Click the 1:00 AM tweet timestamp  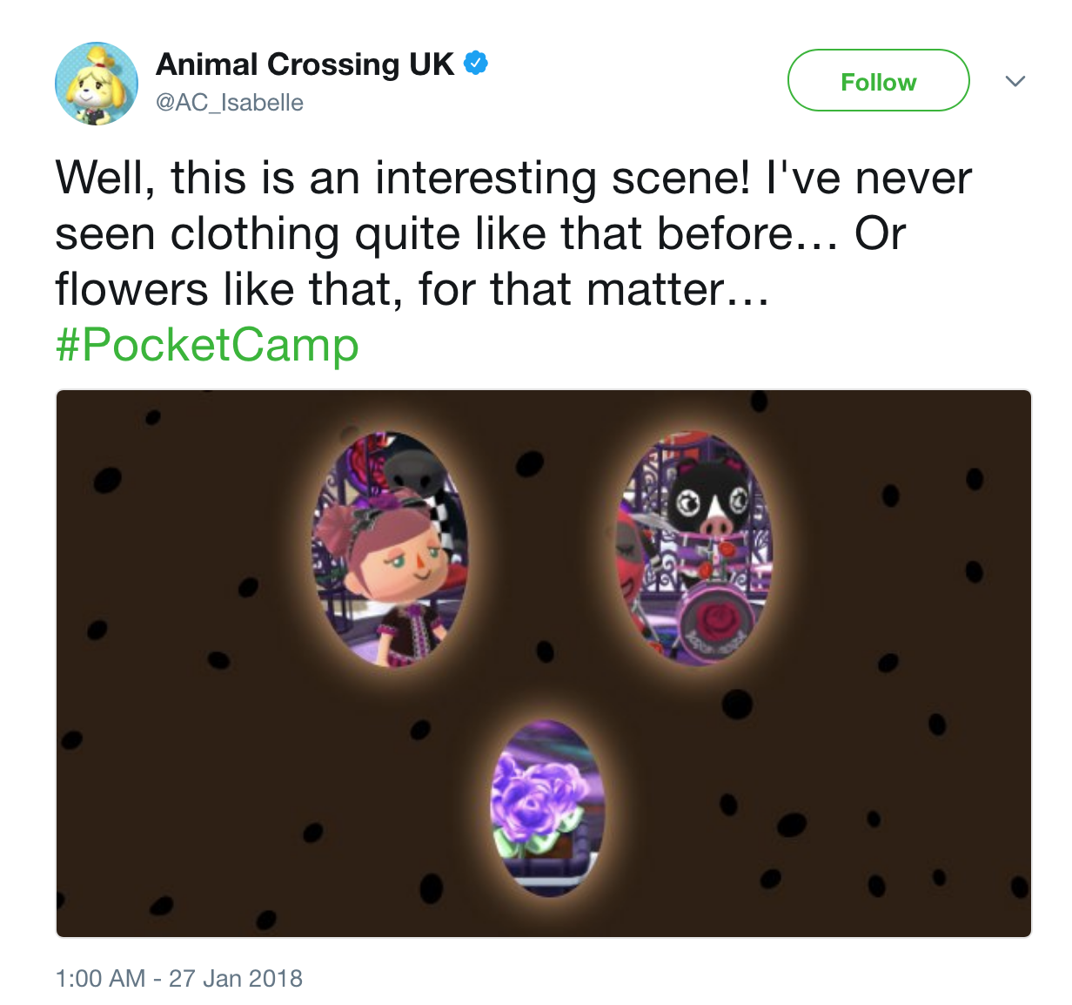pos(100,978)
